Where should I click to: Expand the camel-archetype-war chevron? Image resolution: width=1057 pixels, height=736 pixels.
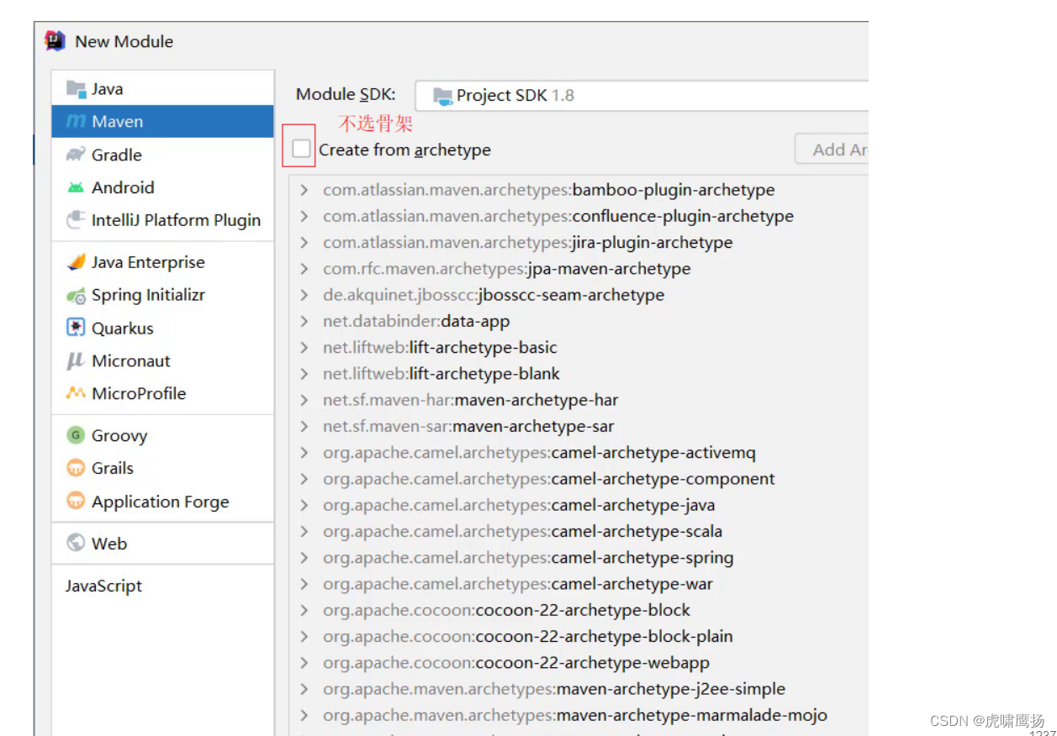point(304,584)
